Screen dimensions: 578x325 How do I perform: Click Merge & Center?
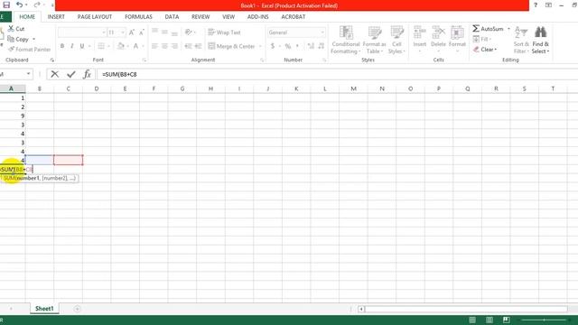pyautogui.click(x=231, y=46)
